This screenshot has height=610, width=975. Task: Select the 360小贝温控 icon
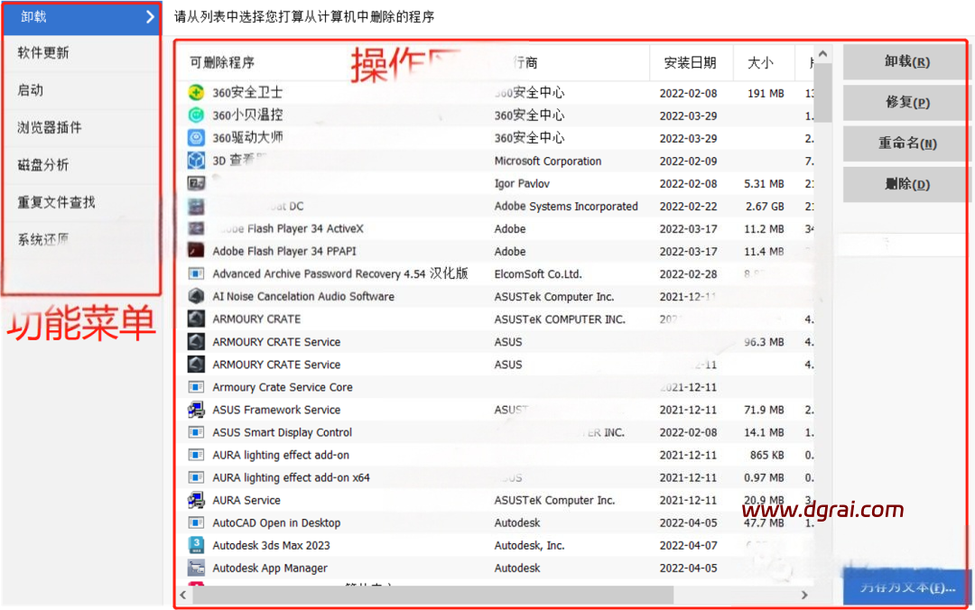(196, 115)
